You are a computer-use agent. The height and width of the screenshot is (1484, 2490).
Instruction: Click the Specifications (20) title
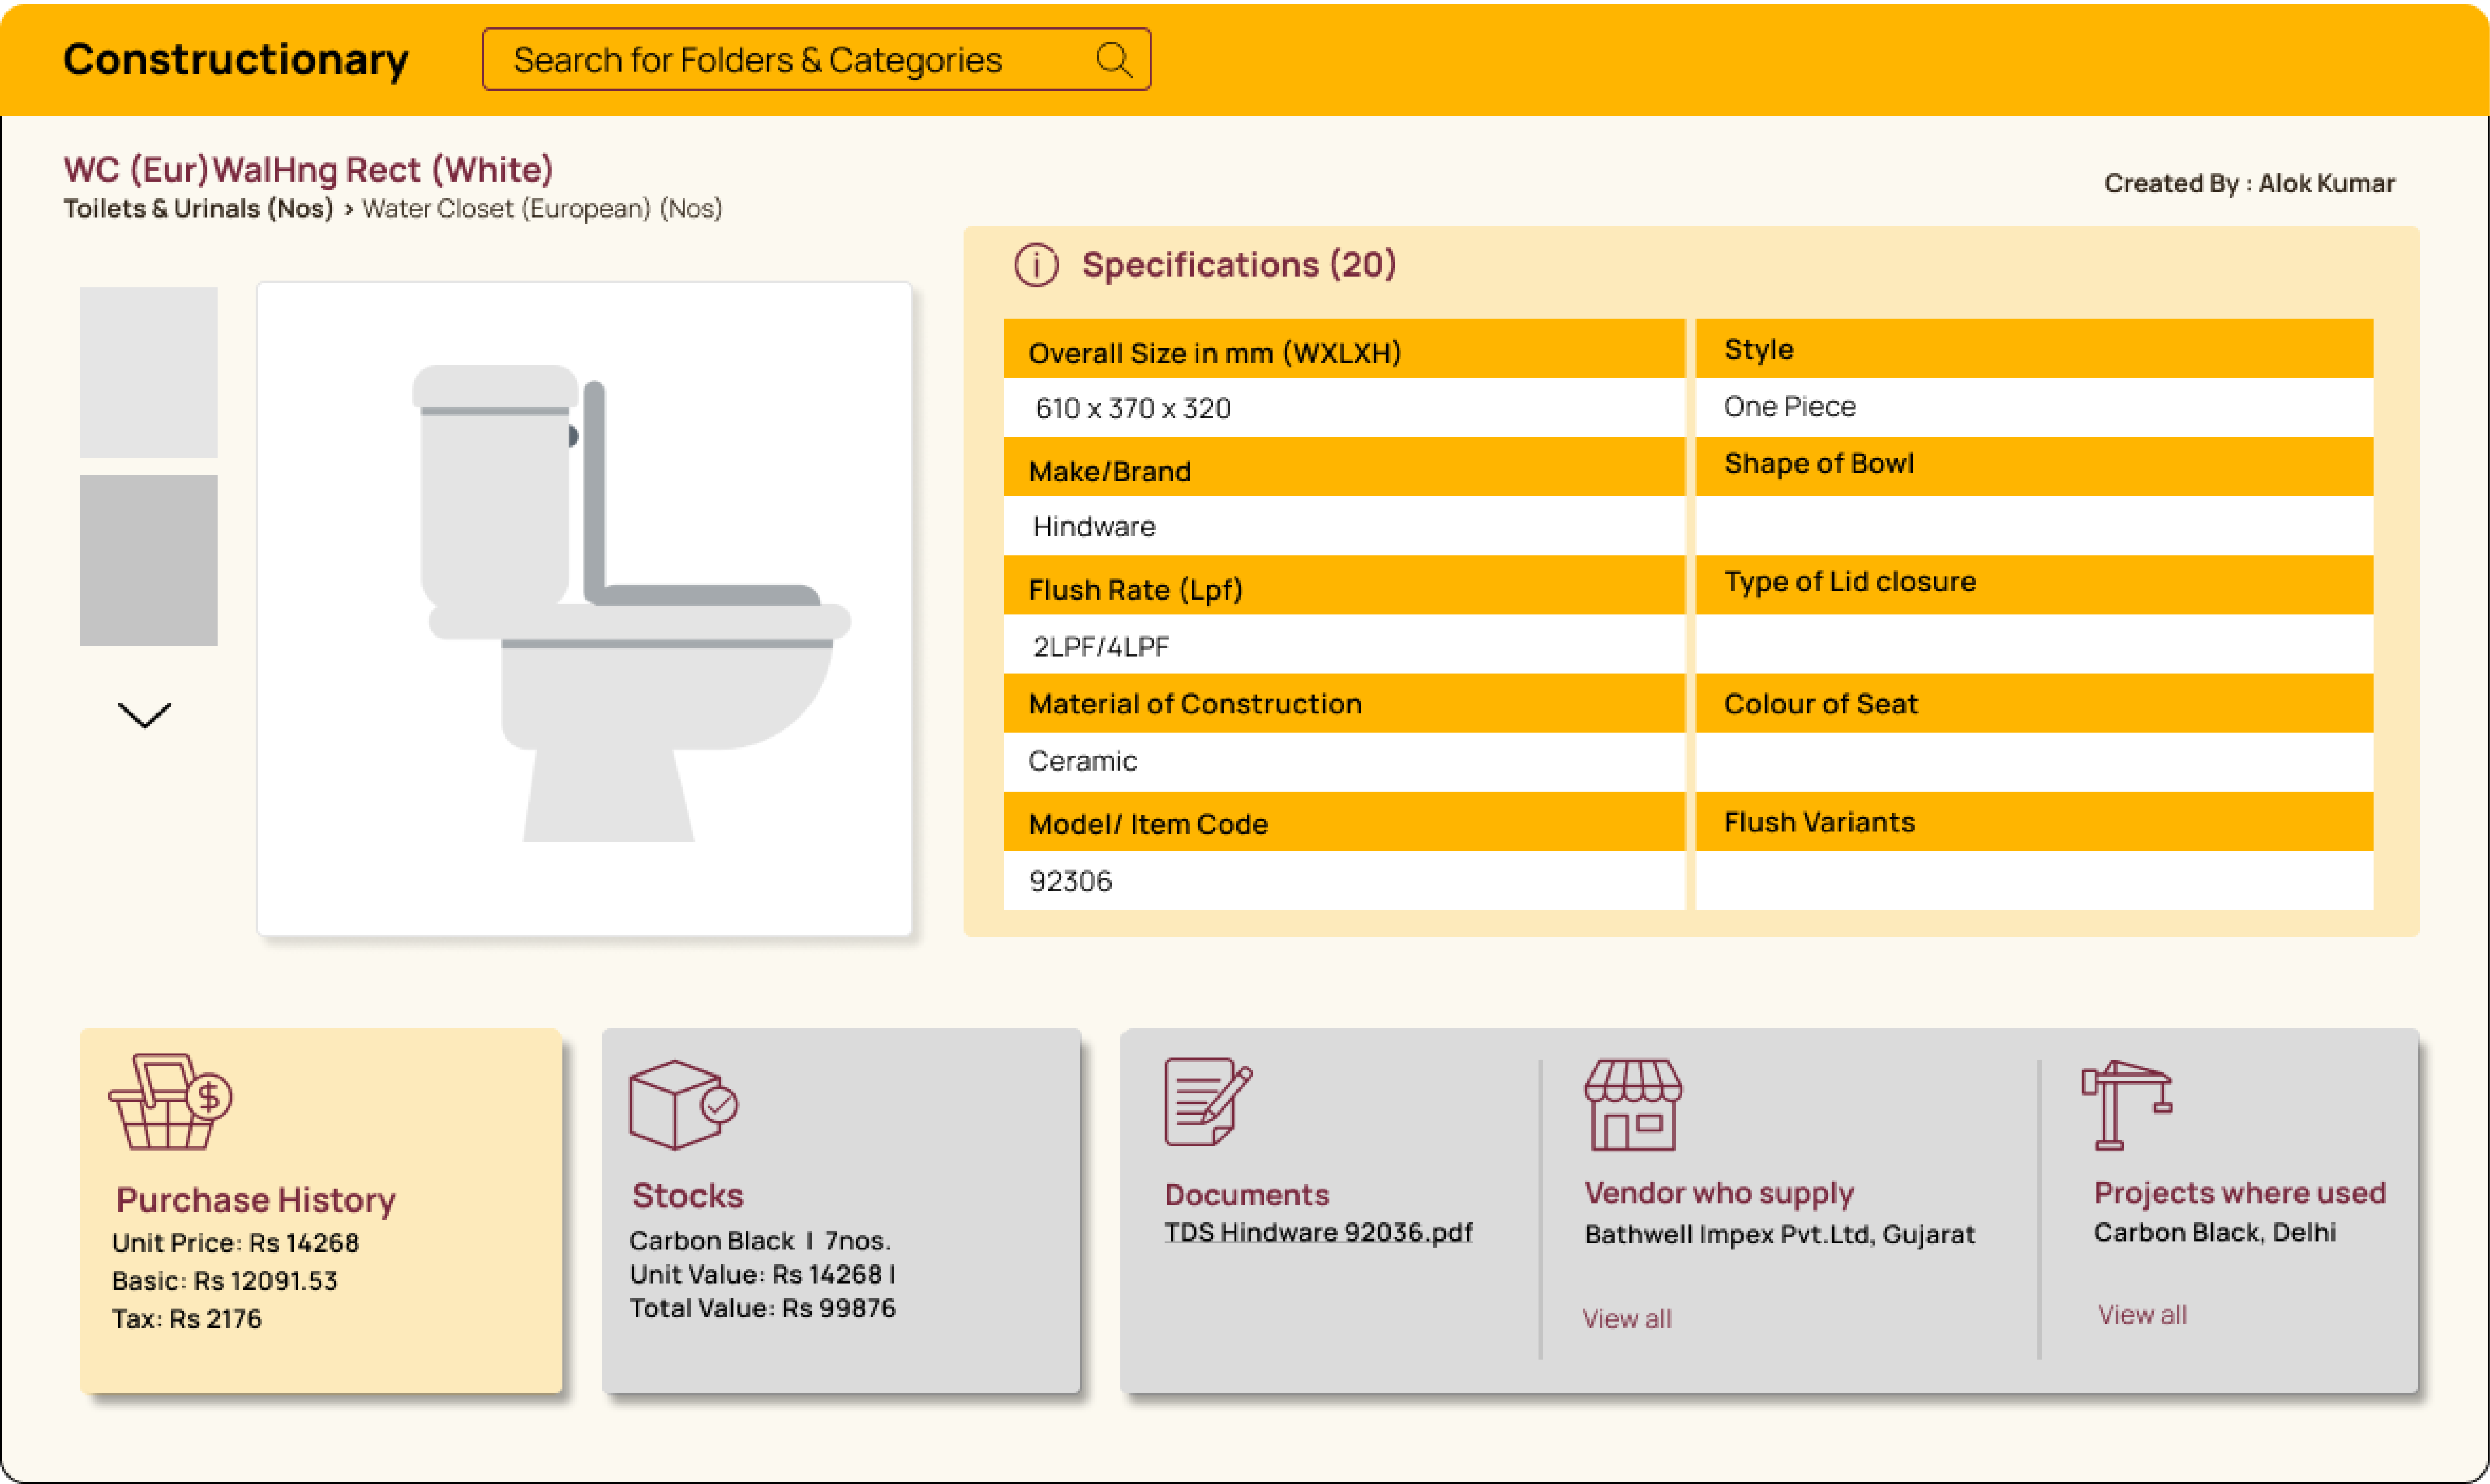pyautogui.click(x=1239, y=265)
